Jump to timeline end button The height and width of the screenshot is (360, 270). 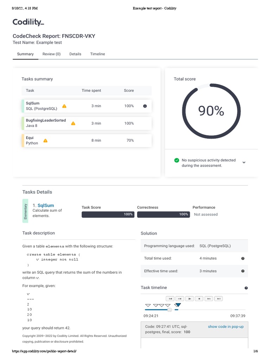219,299
